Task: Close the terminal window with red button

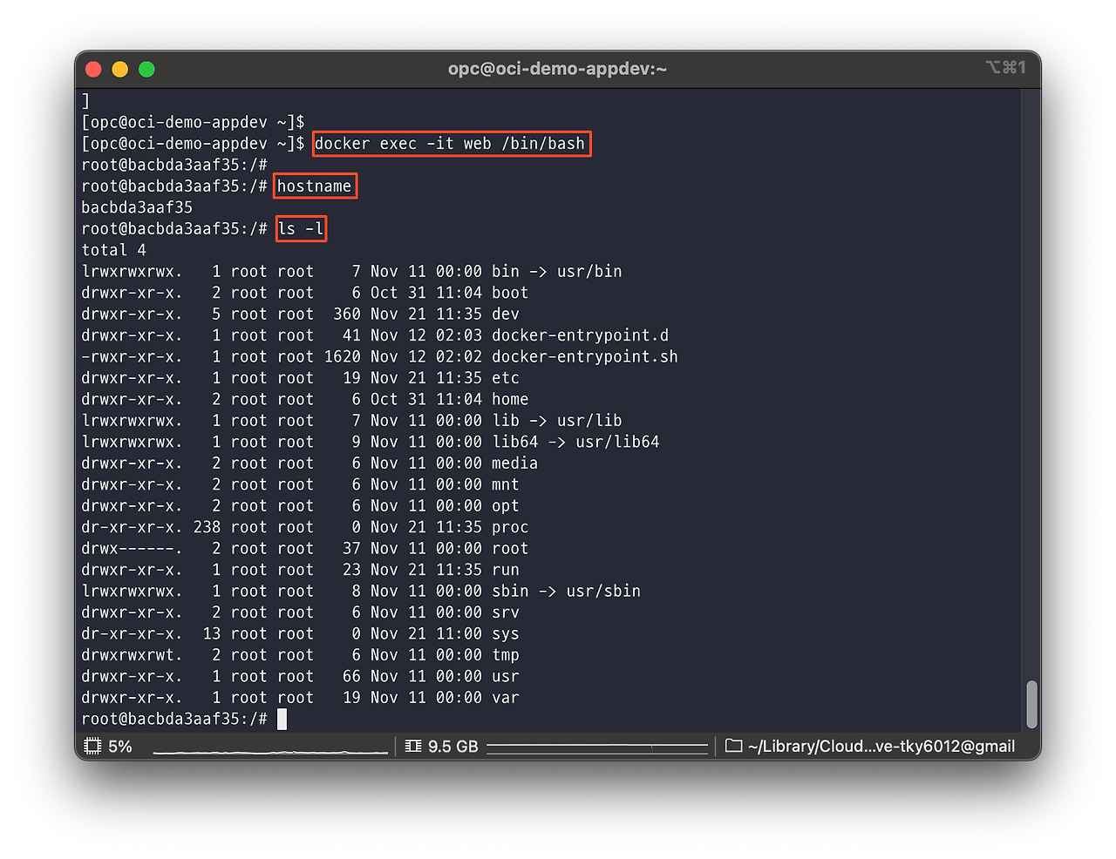Action: pyautogui.click(x=94, y=70)
